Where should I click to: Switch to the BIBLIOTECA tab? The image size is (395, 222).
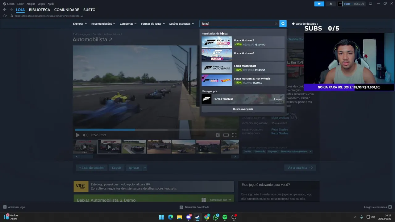click(39, 10)
